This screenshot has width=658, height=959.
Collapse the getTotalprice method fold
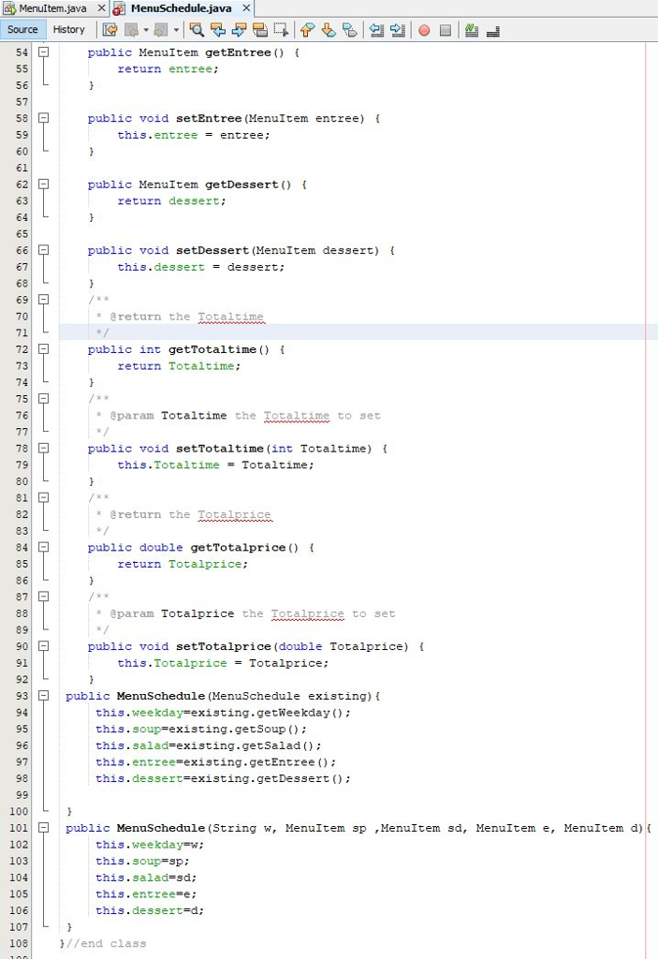tap(43, 547)
